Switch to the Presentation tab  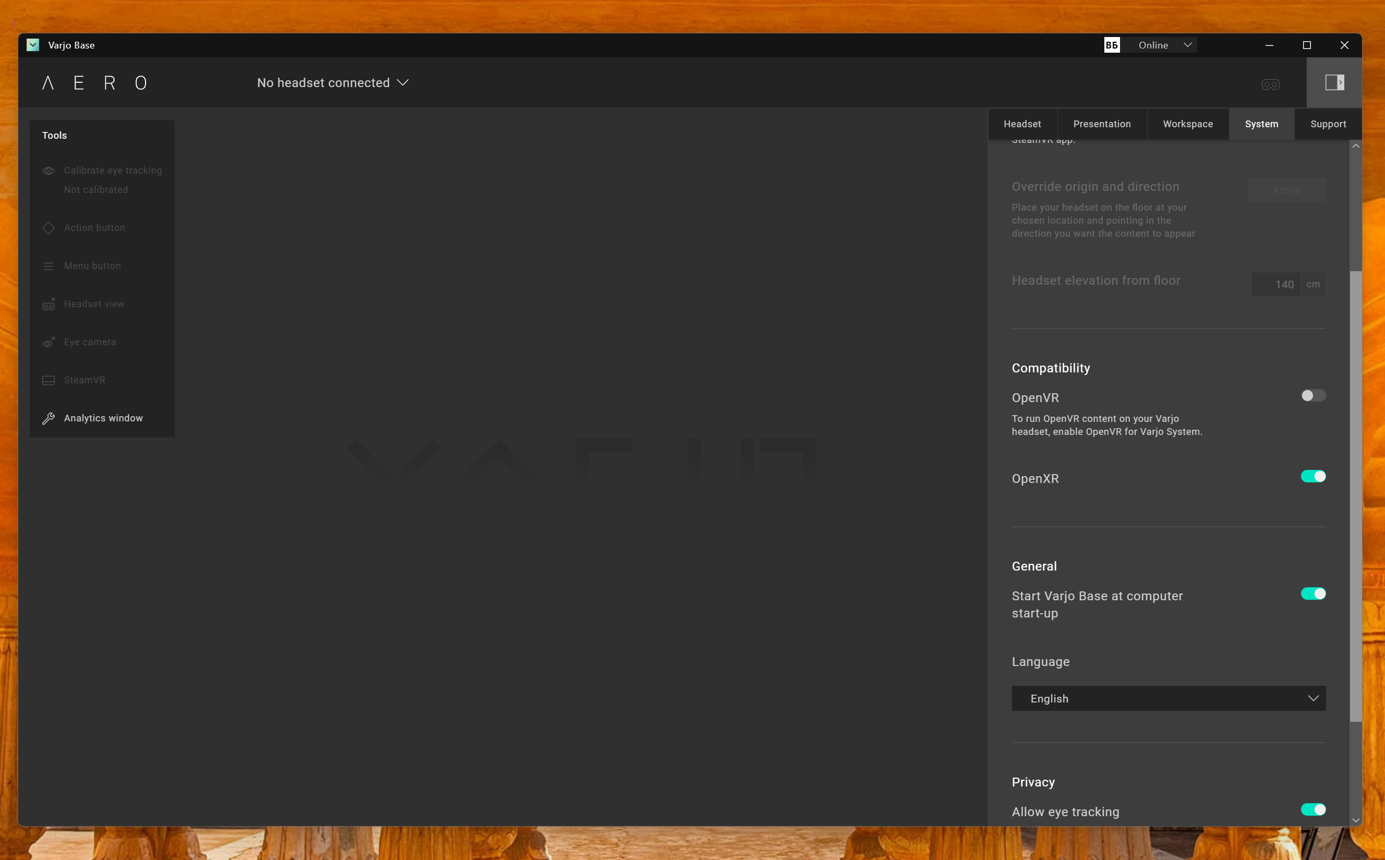(1102, 124)
